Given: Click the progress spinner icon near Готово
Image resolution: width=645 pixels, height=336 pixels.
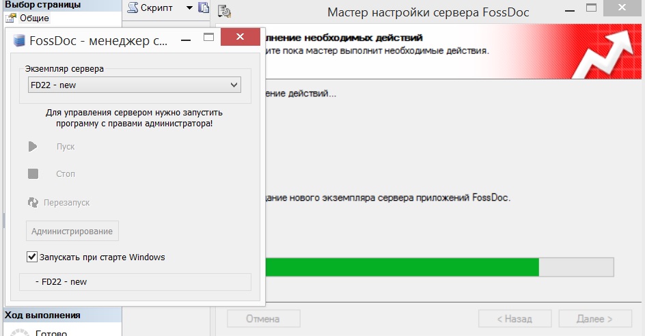Looking at the screenshot, I should [x=19, y=333].
